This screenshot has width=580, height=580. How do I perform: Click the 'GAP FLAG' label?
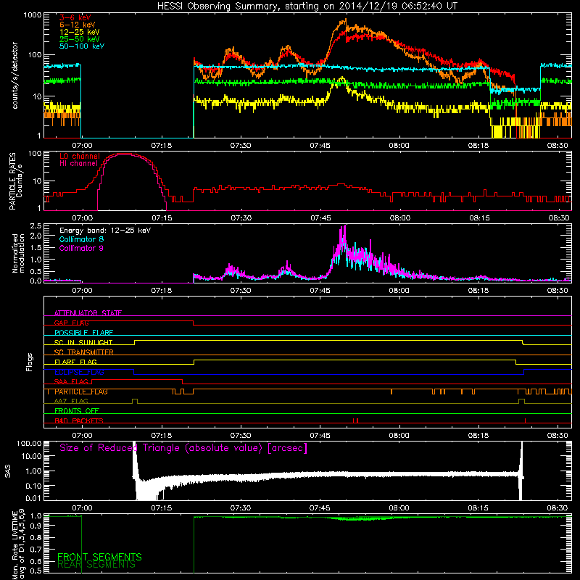71,323
